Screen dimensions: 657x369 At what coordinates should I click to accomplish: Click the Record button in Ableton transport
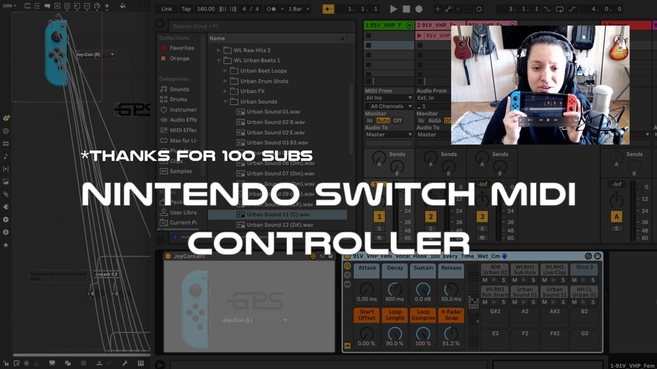pos(418,8)
